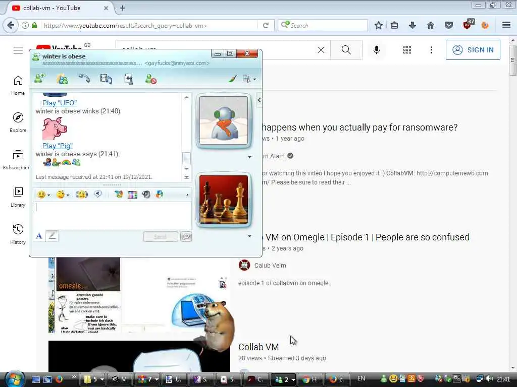
Task: Open YouTube settings three-dot menu
Action: click(431, 50)
